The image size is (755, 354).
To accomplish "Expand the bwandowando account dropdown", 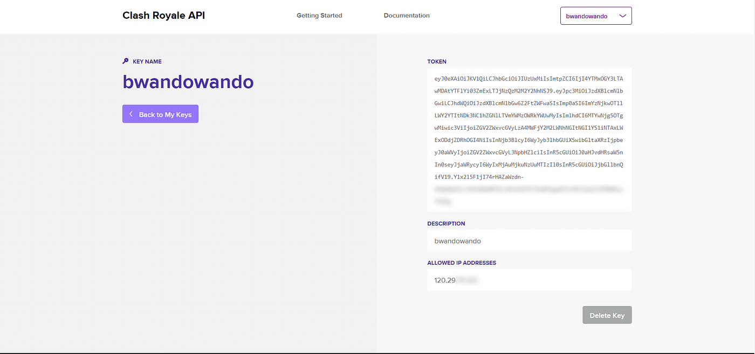I will pyautogui.click(x=596, y=16).
